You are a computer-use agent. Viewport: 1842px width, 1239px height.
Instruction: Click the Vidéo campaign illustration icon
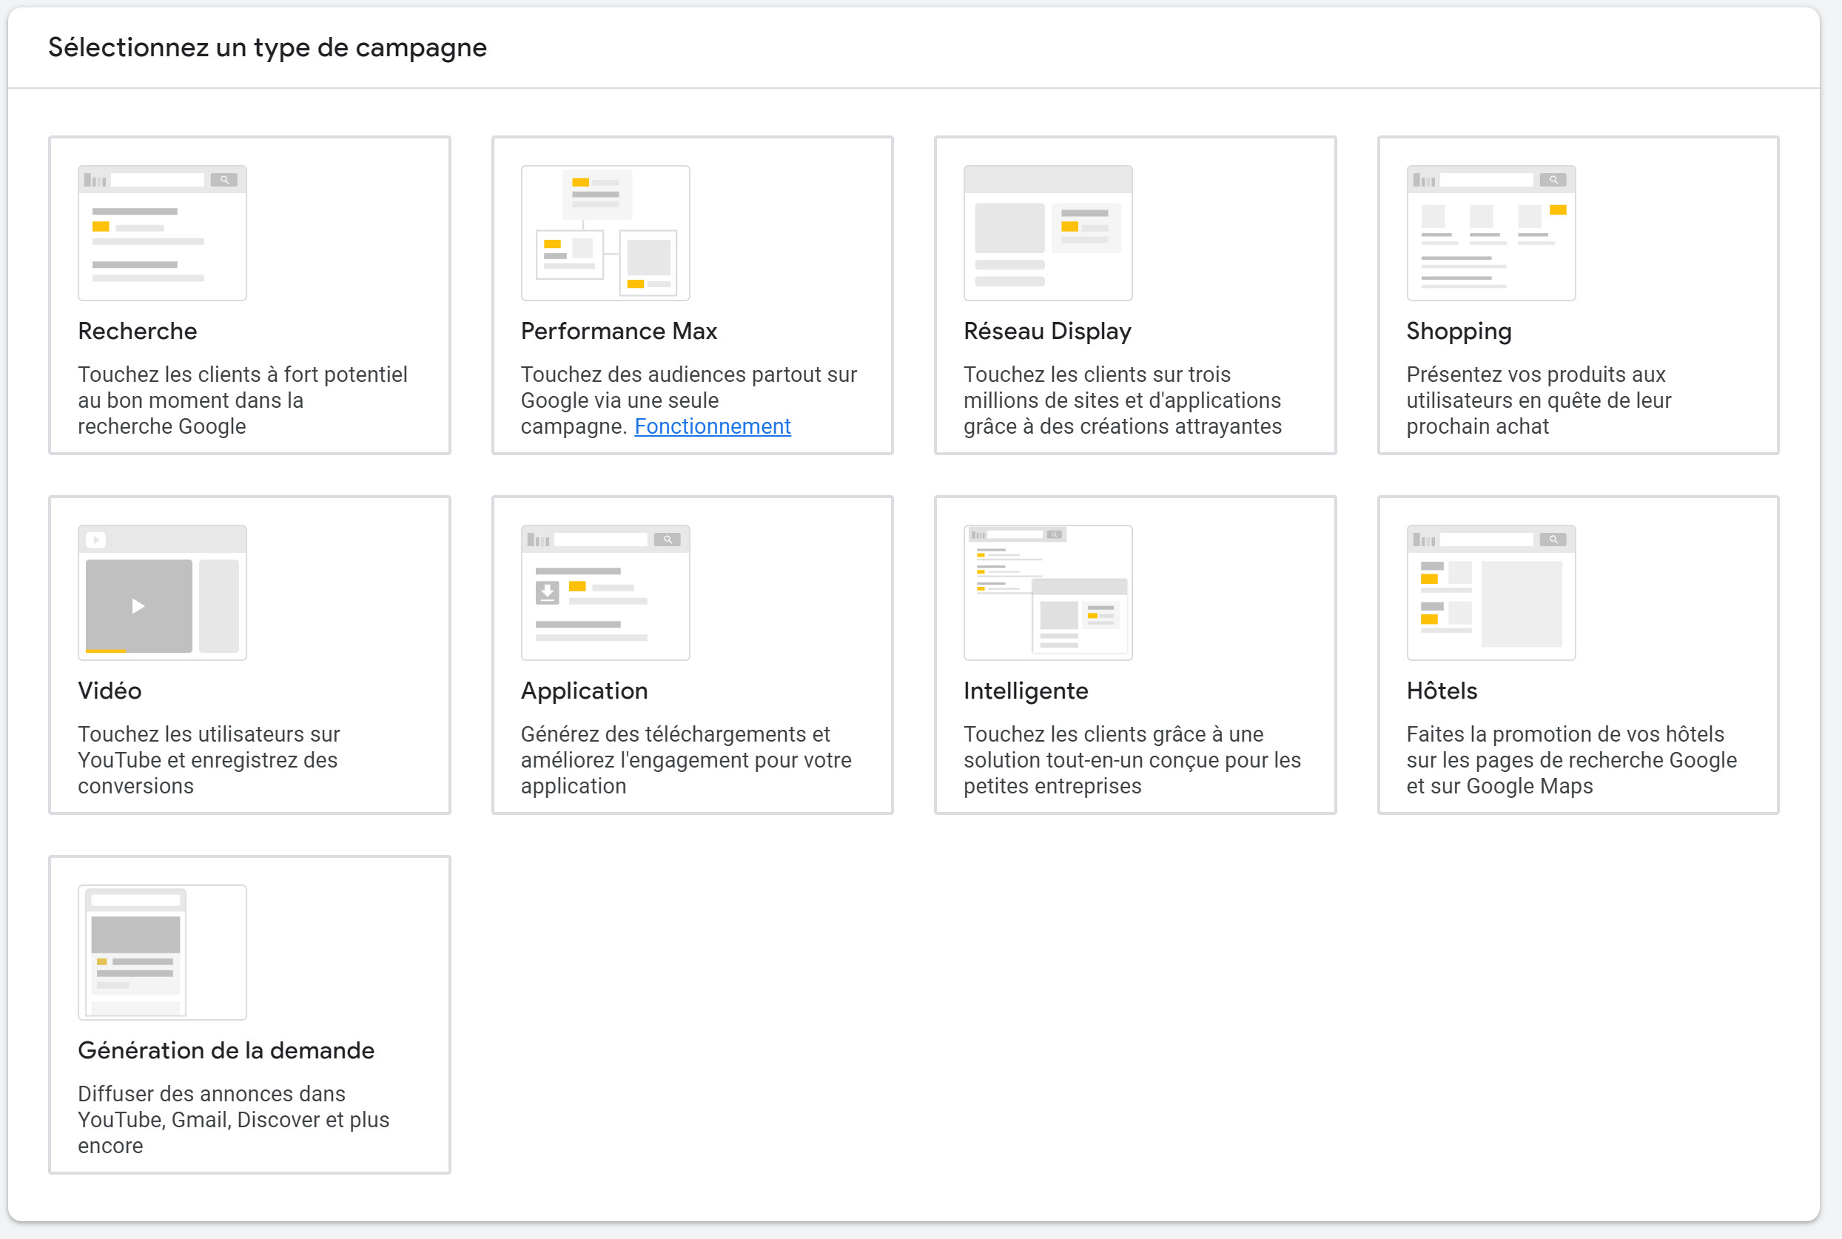162,592
